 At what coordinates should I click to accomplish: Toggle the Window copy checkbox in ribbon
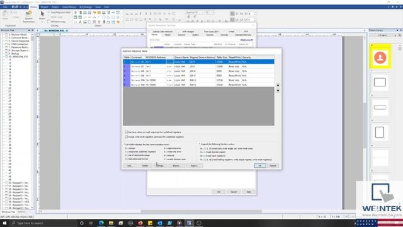[x=49, y=21]
